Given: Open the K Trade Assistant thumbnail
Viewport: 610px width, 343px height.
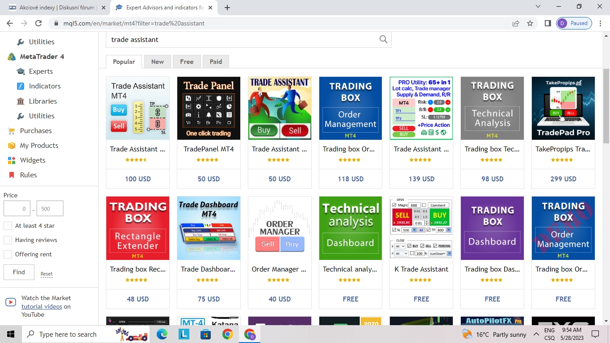Looking at the screenshot, I should tap(422, 228).
